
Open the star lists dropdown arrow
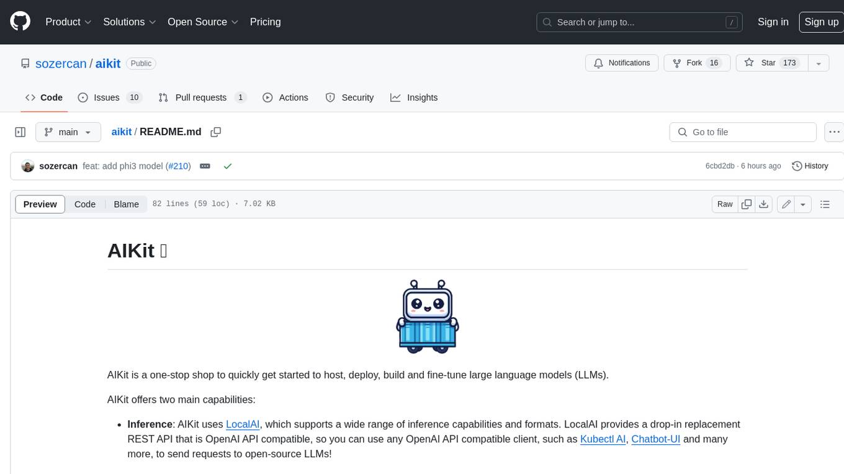(x=819, y=63)
